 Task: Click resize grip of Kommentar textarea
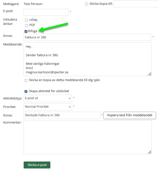149,152
